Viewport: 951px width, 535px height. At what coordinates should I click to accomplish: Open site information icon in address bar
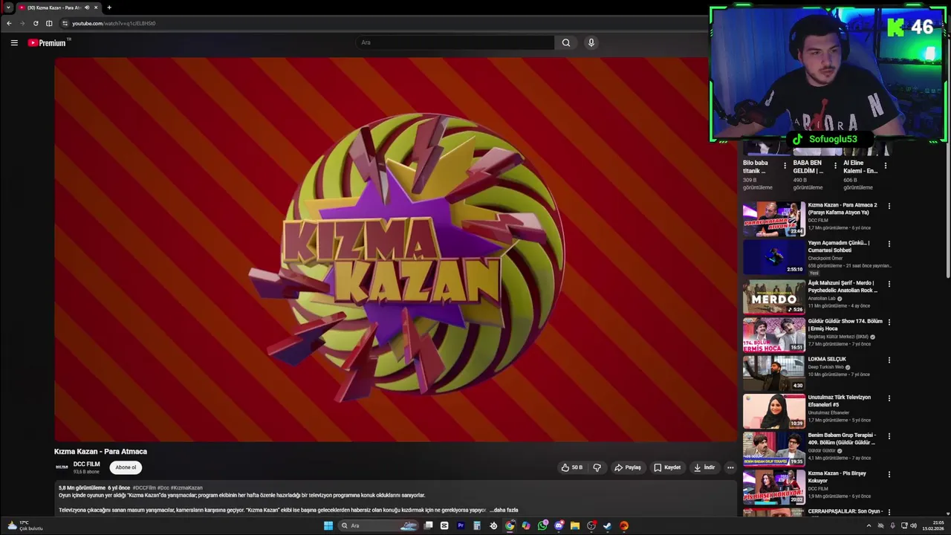point(65,23)
